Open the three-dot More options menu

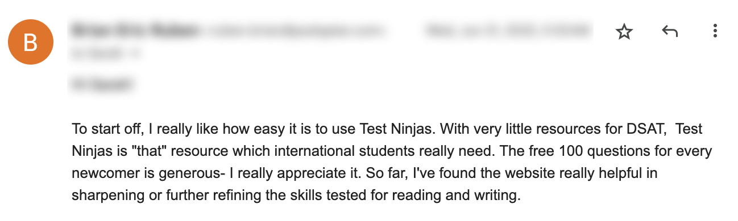[x=715, y=32]
